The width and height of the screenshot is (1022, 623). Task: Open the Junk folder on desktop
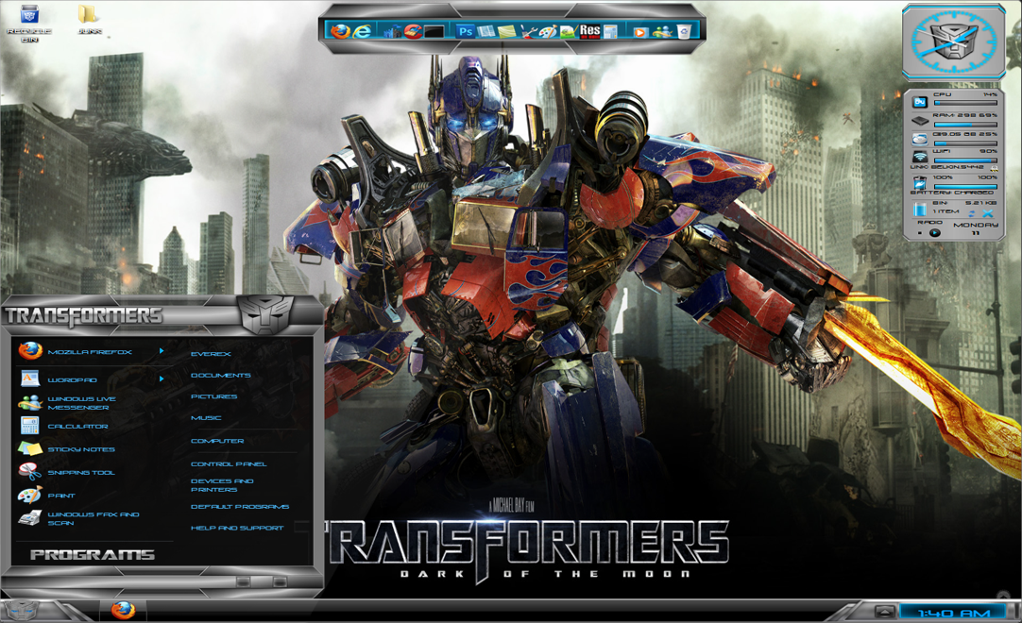tap(89, 20)
